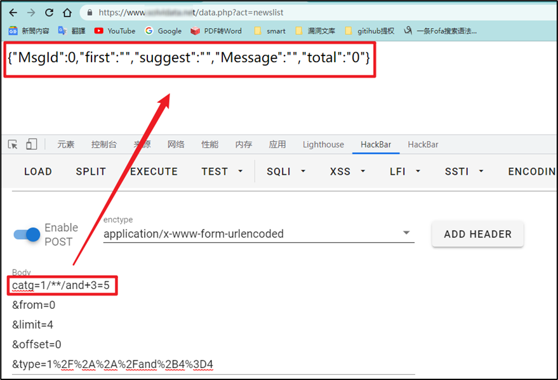This screenshot has width=558, height=380.
Task: Click the LOAD button in HackBar
Action: click(x=38, y=172)
